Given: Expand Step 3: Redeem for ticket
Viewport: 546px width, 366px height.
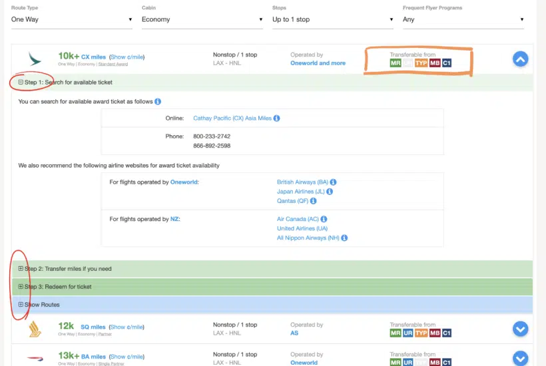Looking at the screenshot, I should tap(21, 287).
